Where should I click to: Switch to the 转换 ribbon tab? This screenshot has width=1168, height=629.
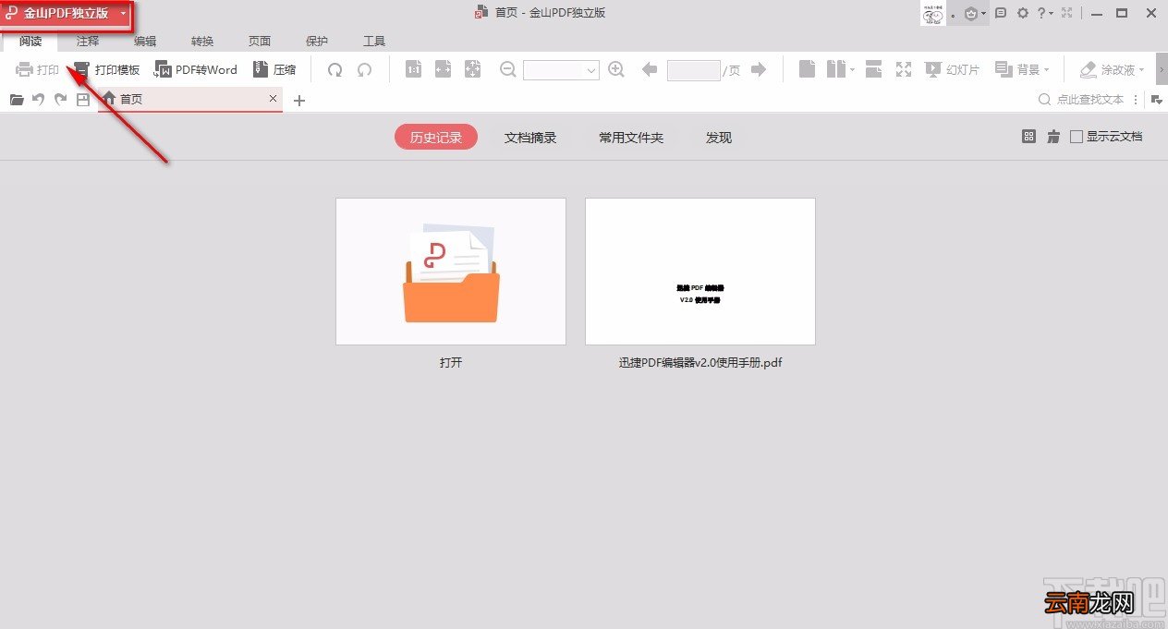point(202,42)
